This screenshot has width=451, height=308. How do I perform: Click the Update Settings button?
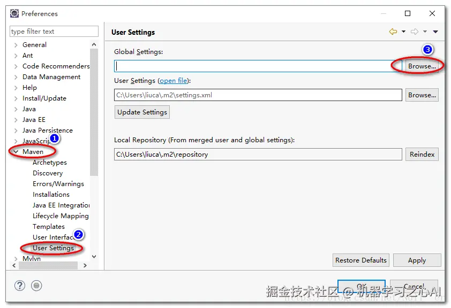[142, 112]
